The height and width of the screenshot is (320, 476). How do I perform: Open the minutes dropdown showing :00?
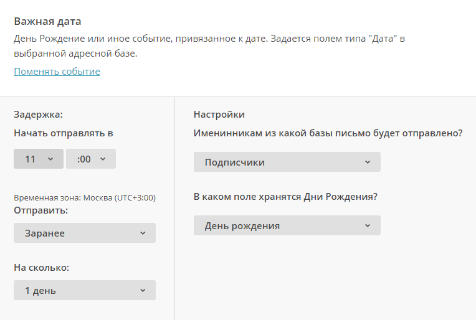pos(91,159)
